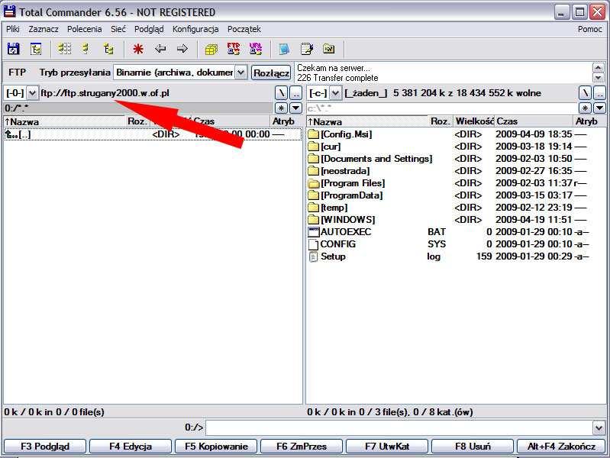Open the notepad editor toolbar icon
This screenshot has height=458, width=610.
pyautogui.click(x=307, y=49)
